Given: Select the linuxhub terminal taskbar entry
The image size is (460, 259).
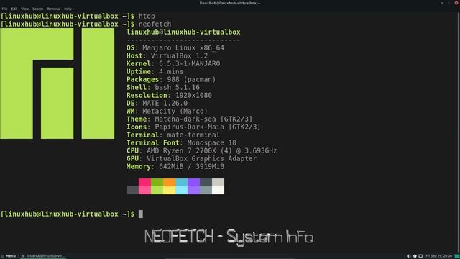Looking at the screenshot, I should pos(43,256).
